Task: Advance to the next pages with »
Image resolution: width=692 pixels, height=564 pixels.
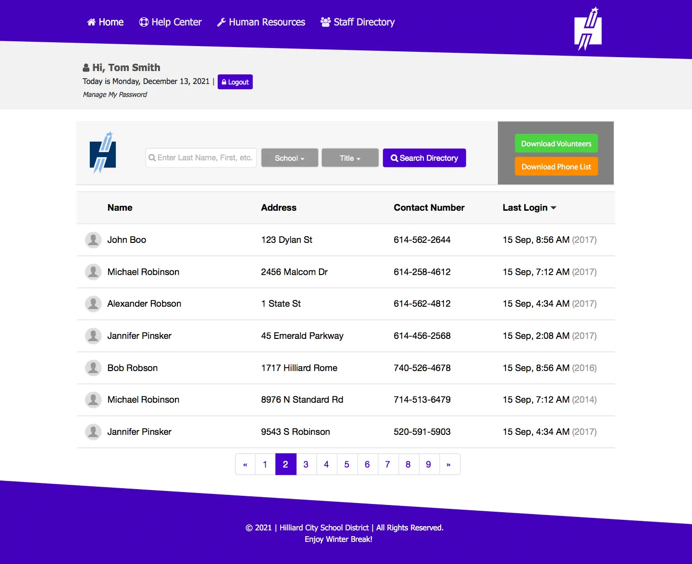Action: tap(448, 465)
